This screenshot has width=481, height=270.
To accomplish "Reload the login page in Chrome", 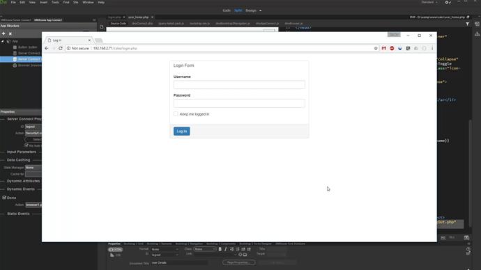I will (x=61, y=49).
